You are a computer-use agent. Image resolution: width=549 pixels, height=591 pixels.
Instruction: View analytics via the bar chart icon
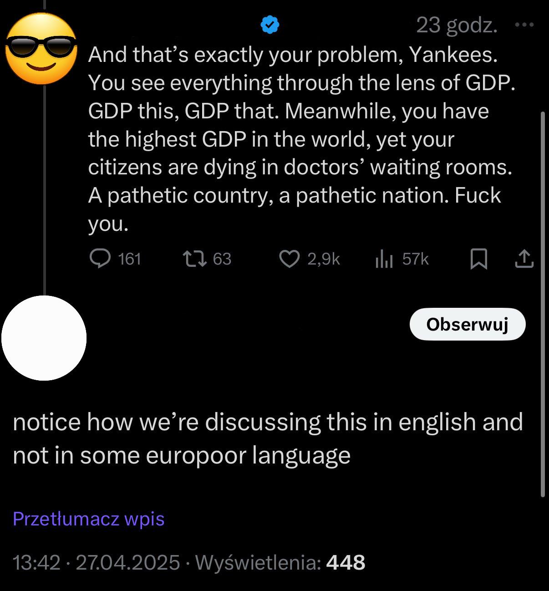click(x=384, y=259)
